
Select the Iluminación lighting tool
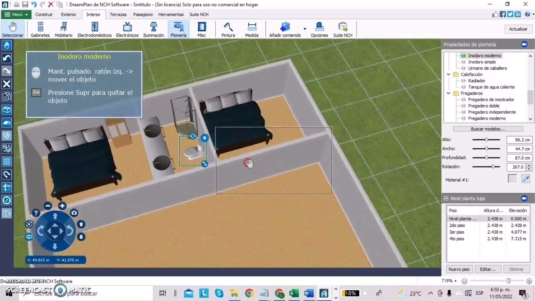pos(154,30)
